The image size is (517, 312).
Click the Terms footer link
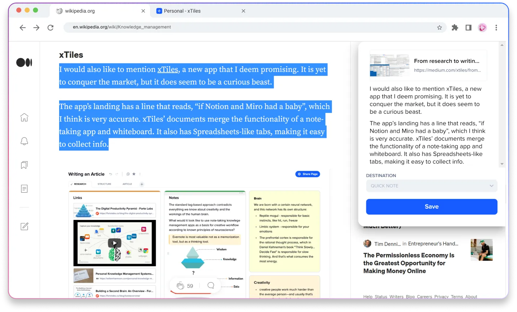pyautogui.click(x=457, y=297)
